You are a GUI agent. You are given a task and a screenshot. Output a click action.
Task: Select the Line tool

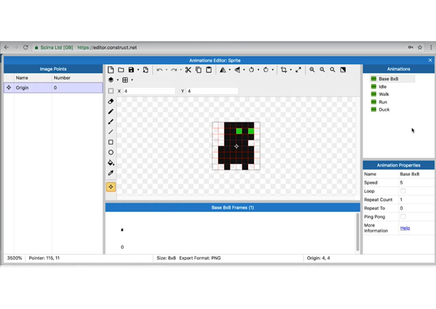111,132
